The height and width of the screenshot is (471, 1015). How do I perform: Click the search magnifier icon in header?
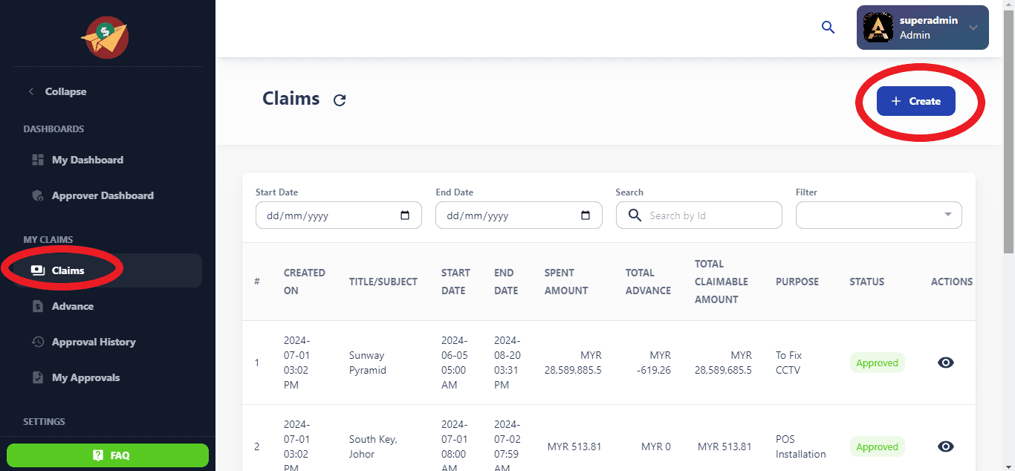(x=828, y=27)
